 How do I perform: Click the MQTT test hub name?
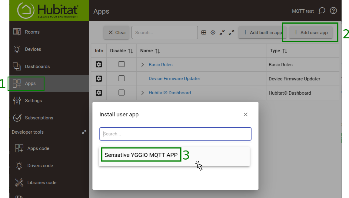pyautogui.click(x=303, y=11)
